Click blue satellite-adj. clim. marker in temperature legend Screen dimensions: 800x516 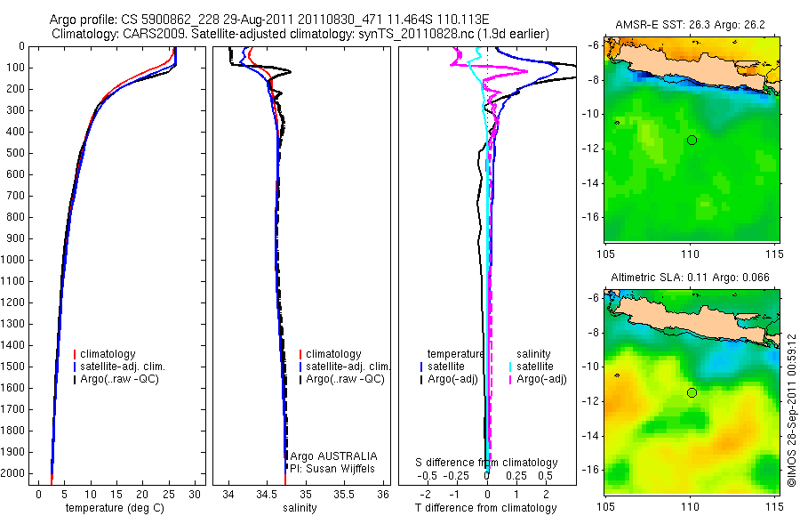point(75,367)
